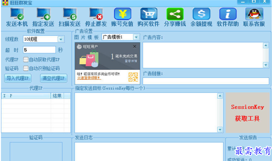Open the SessionKey 获取工具 button
The image size is (274, 161).
248,113
